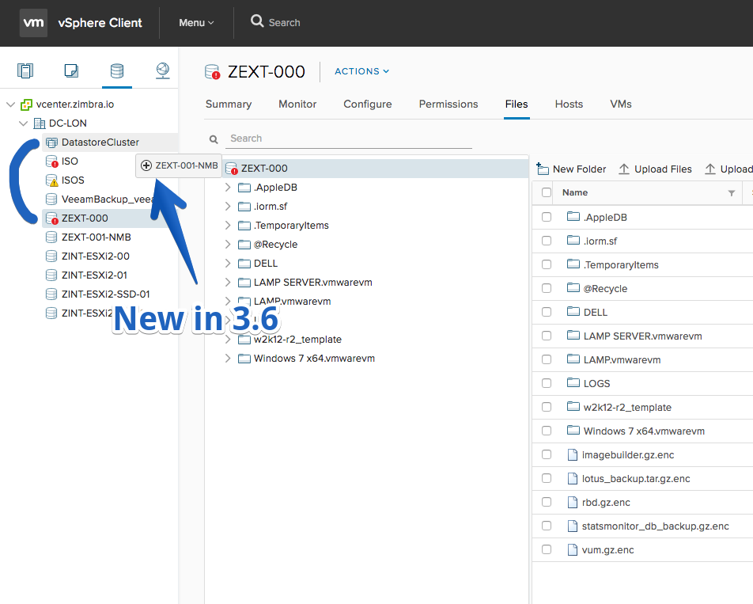Expand the LAMP SERVER.vmwarevm folder
The width and height of the screenshot is (753, 604).
click(228, 283)
